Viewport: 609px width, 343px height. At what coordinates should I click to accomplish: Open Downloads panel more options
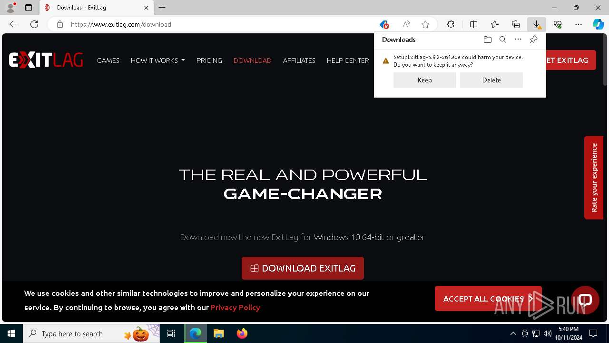(x=518, y=40)
